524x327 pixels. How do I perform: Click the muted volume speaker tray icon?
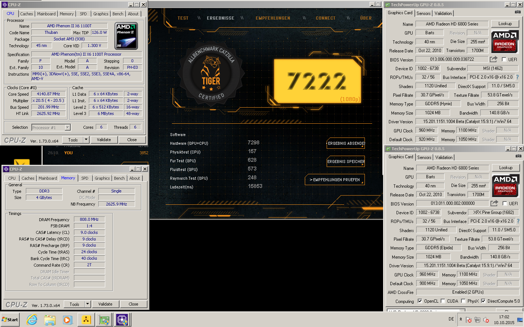[x=486, y=320]
